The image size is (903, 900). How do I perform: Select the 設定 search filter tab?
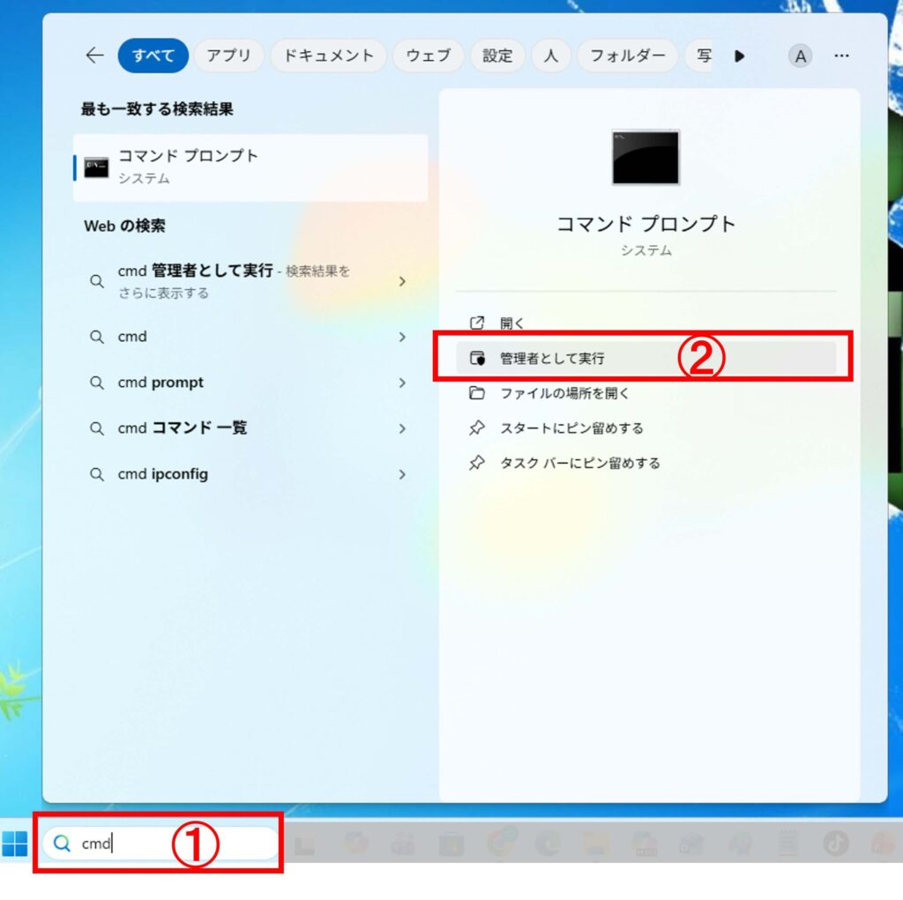(497, 56)
